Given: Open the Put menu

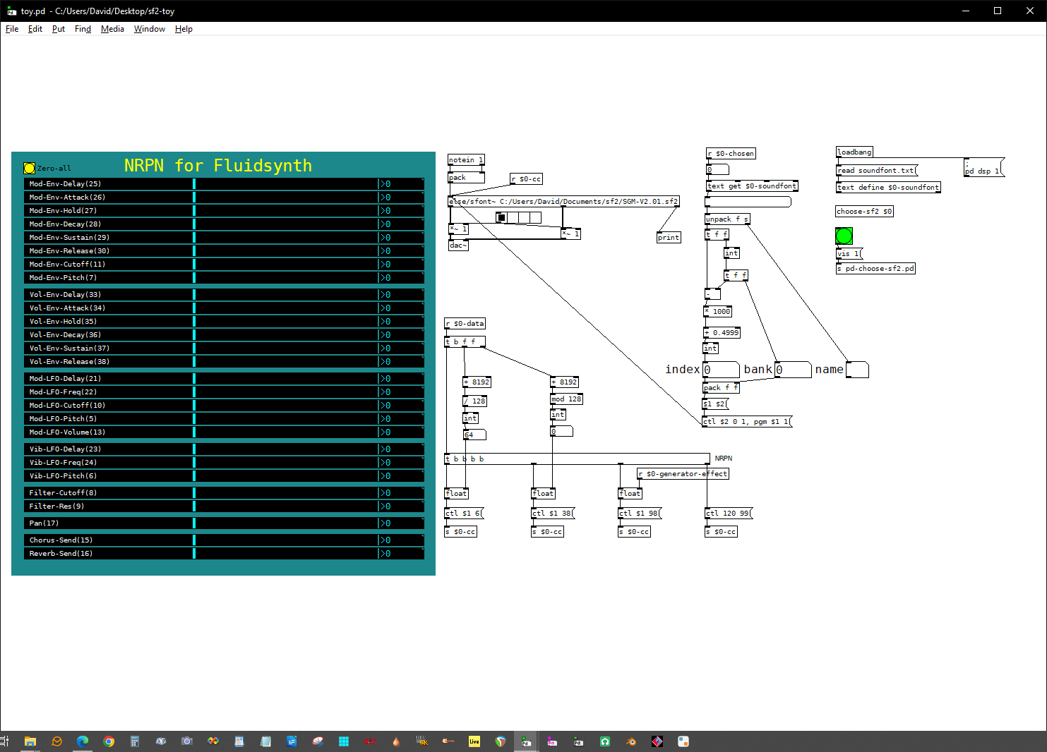Looking at the screenshot, I should tap(59, 29).
